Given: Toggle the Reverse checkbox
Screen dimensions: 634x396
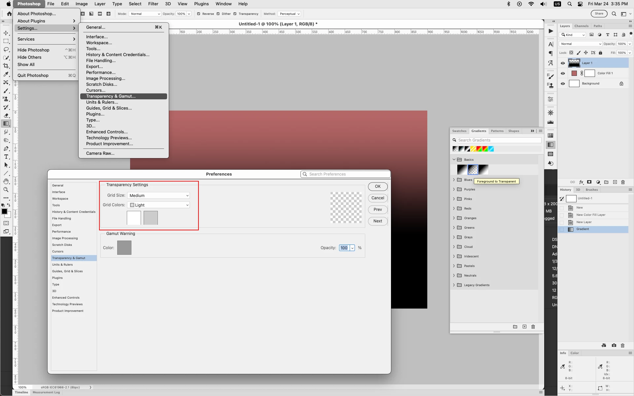Looking at the screenshot, I should point(198,14).
